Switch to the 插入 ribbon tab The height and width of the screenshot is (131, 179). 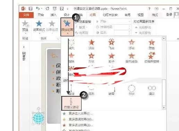click(x=53, y=15)
